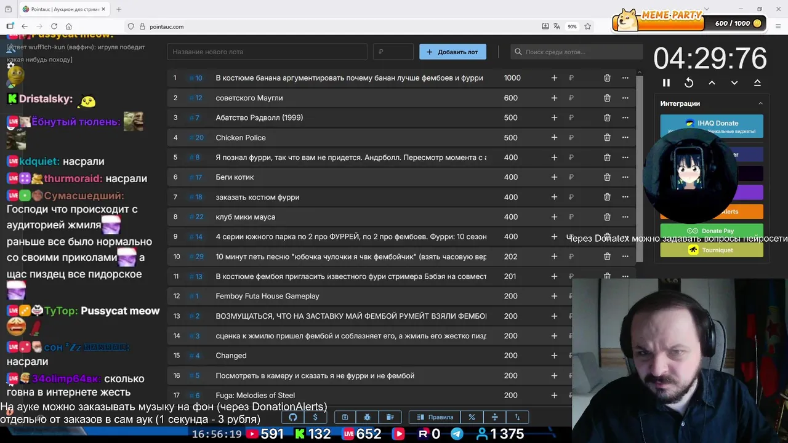Click the translate page icon in address bar
This screenshot has width=788, height=443.
pos(557,26)
